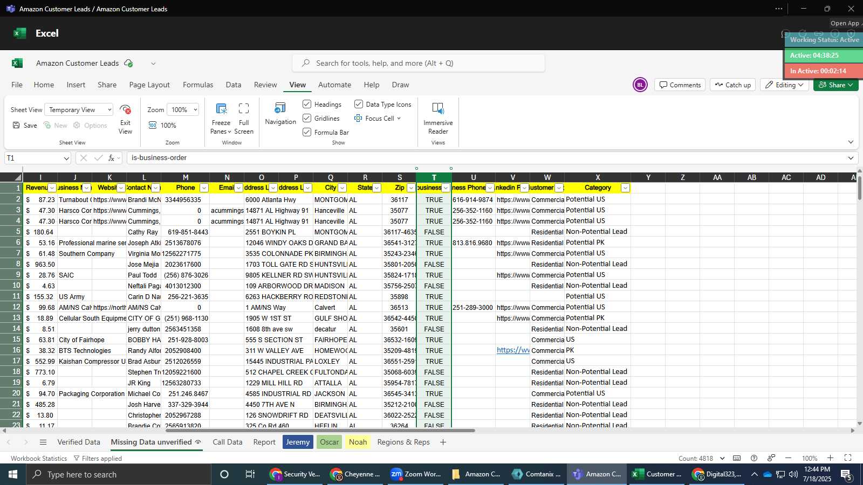Toggle the Headings checkbox
The height and width of the screenshot is (485, 863).
(x=307, y=104)
